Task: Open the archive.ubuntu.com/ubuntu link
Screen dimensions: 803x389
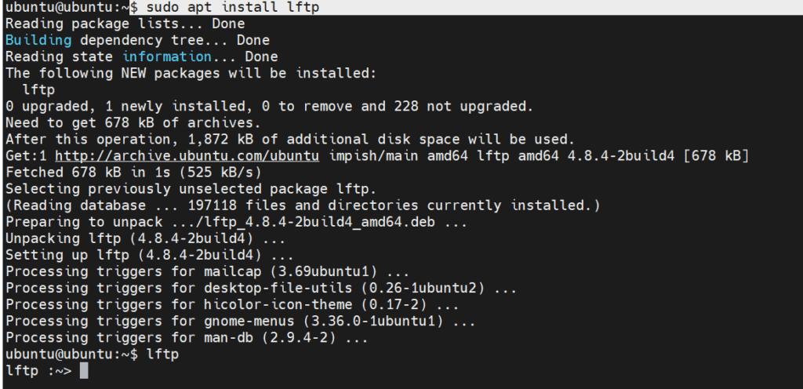Action: coord(187,156)
